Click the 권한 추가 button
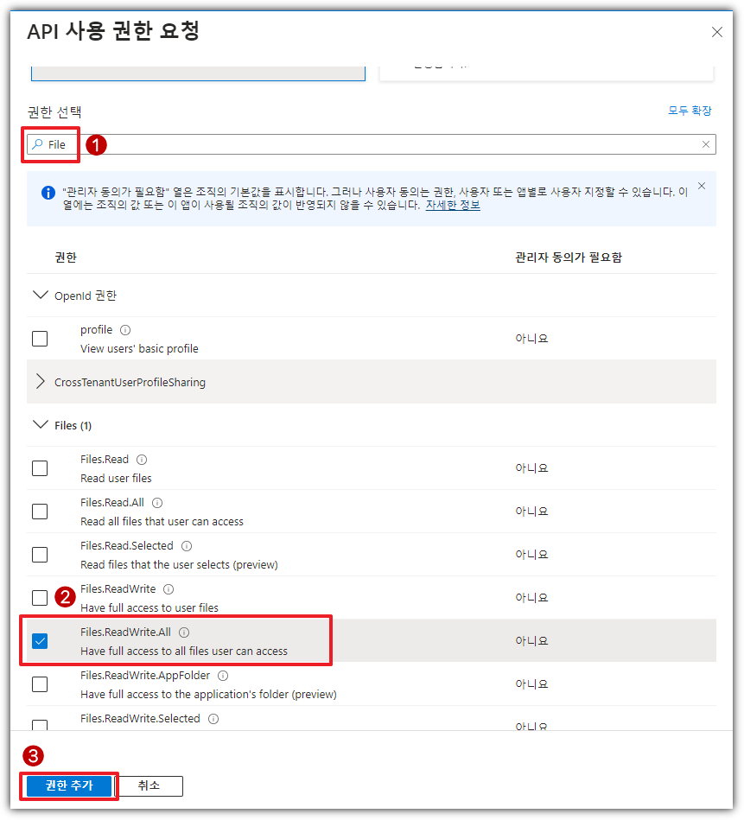The width and height of the screenshot is (744, 820). click(68, 785)
